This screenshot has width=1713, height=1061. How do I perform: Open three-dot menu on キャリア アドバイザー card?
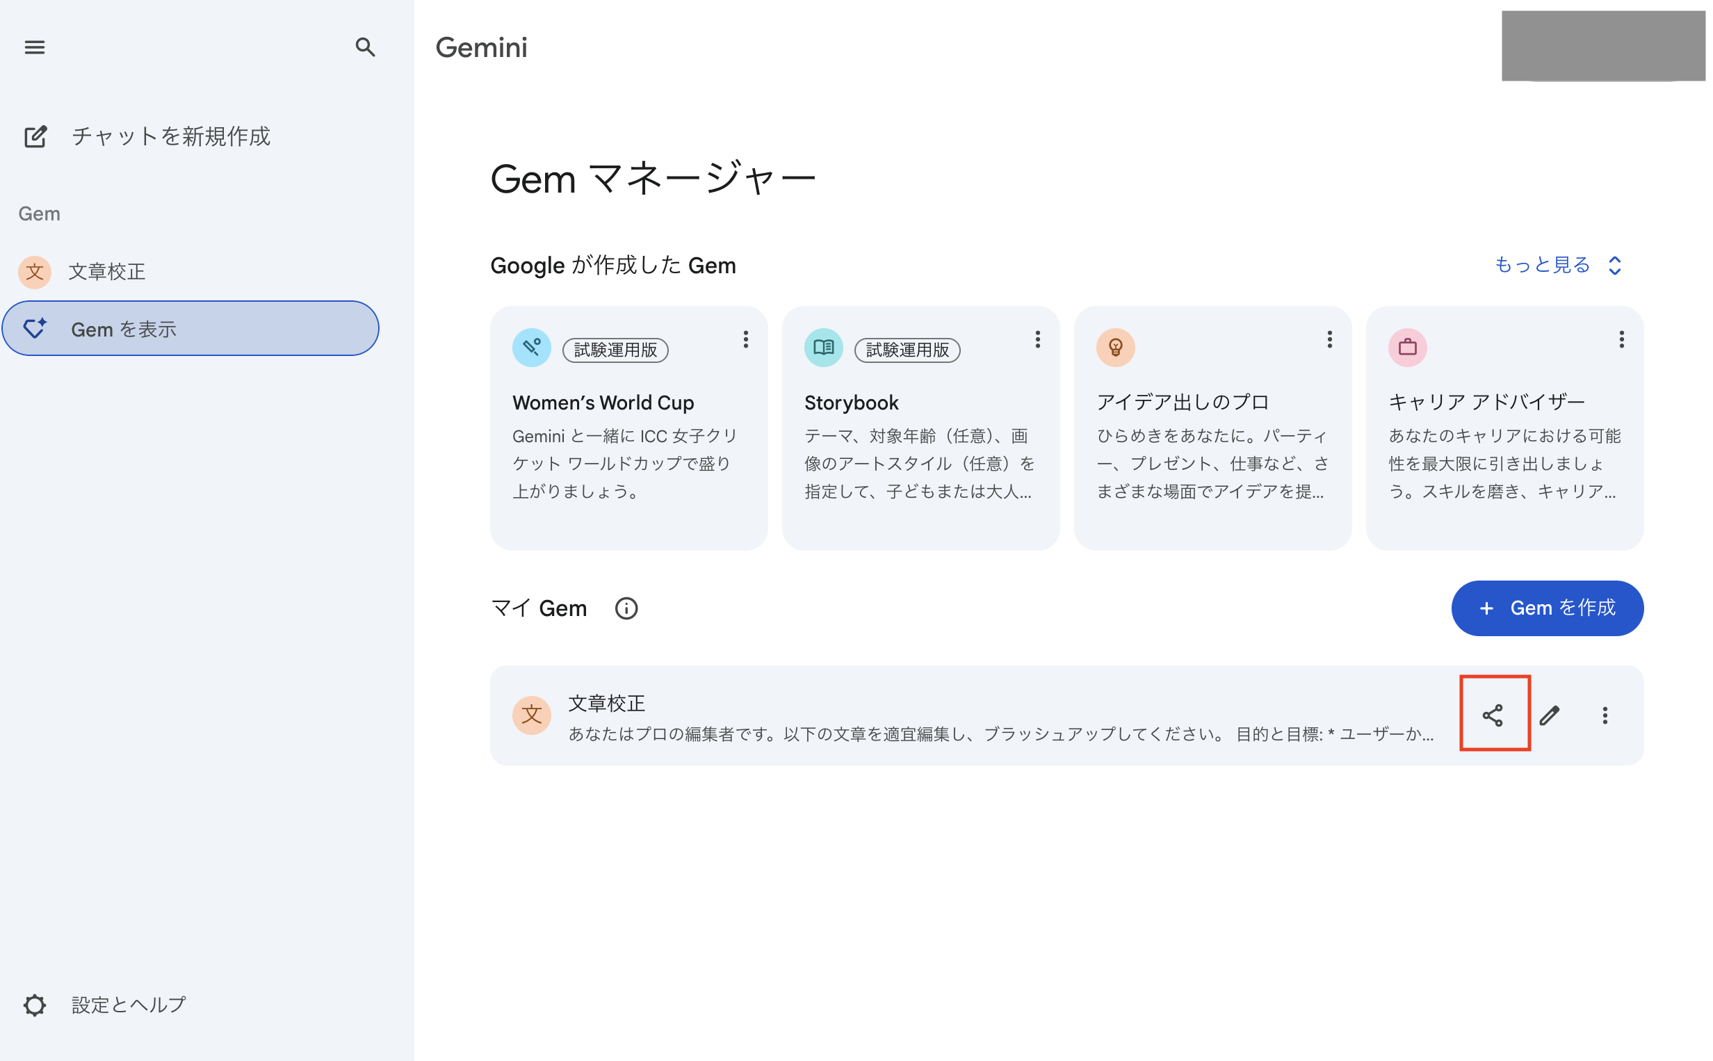pos(1621,339)
